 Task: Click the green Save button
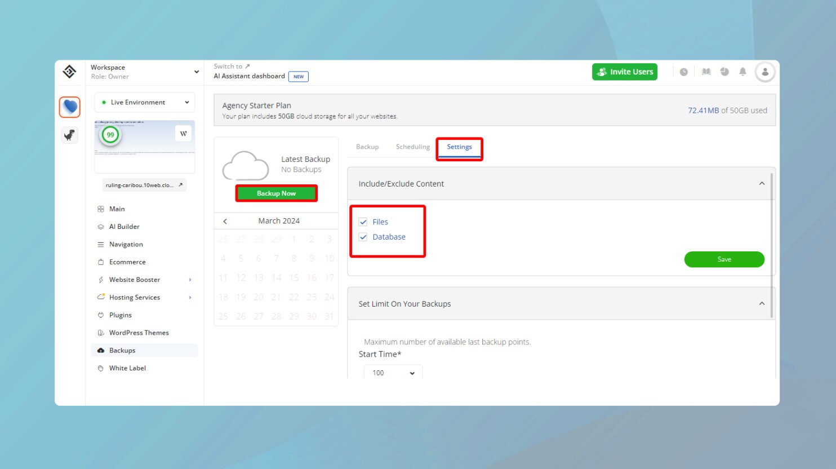click(724, 259)
